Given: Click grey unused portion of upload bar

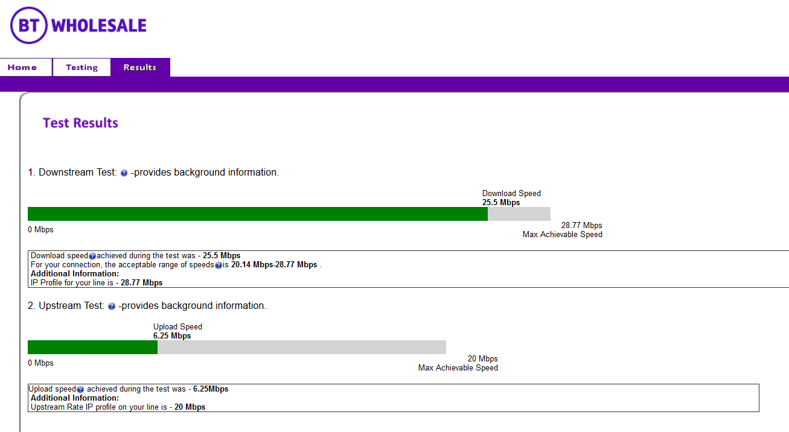Looking at the screenshot, I should (x=302, y=348).
